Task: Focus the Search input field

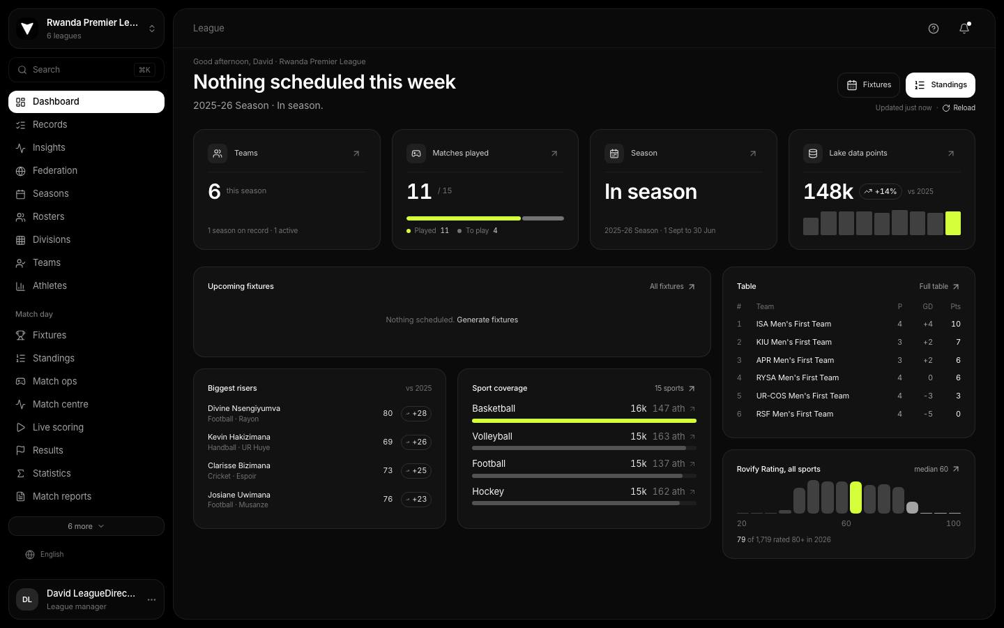Action: tap(86, 70)
